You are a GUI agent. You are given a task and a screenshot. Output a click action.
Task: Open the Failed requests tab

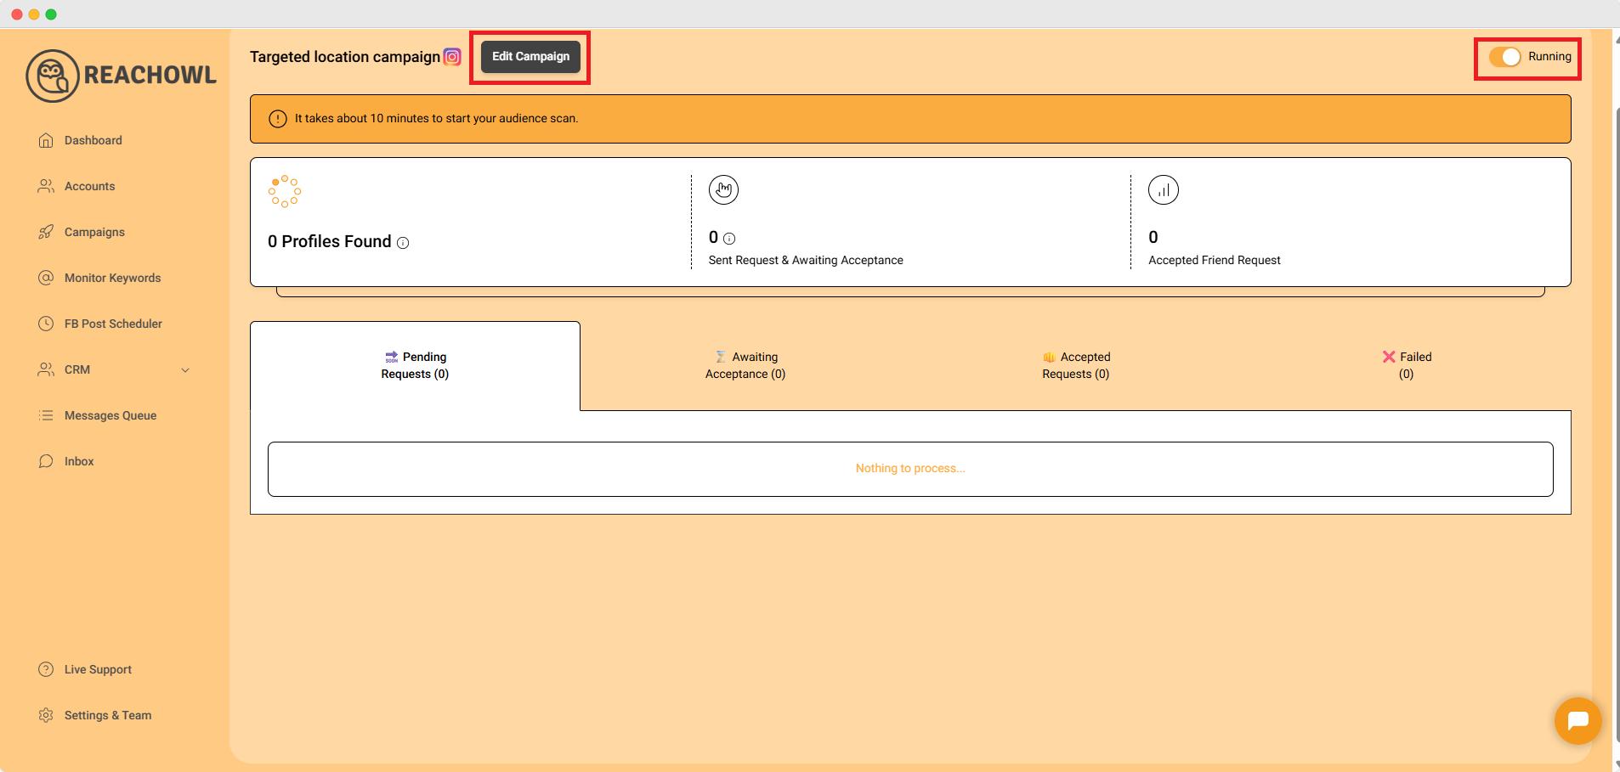point(1406,365)
